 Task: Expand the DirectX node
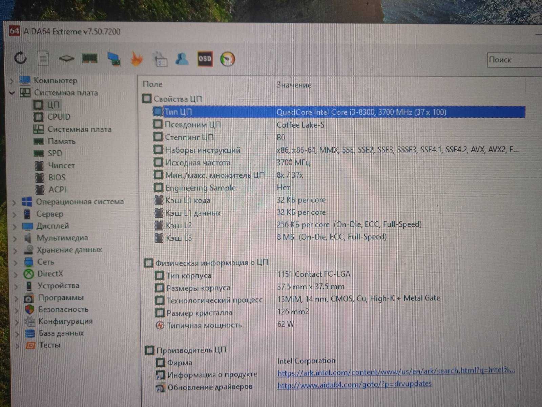click(x=16, y=274)
